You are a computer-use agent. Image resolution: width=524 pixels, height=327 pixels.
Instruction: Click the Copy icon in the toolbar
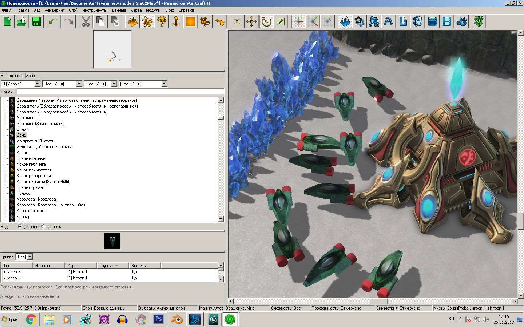(x=100, y=21)
